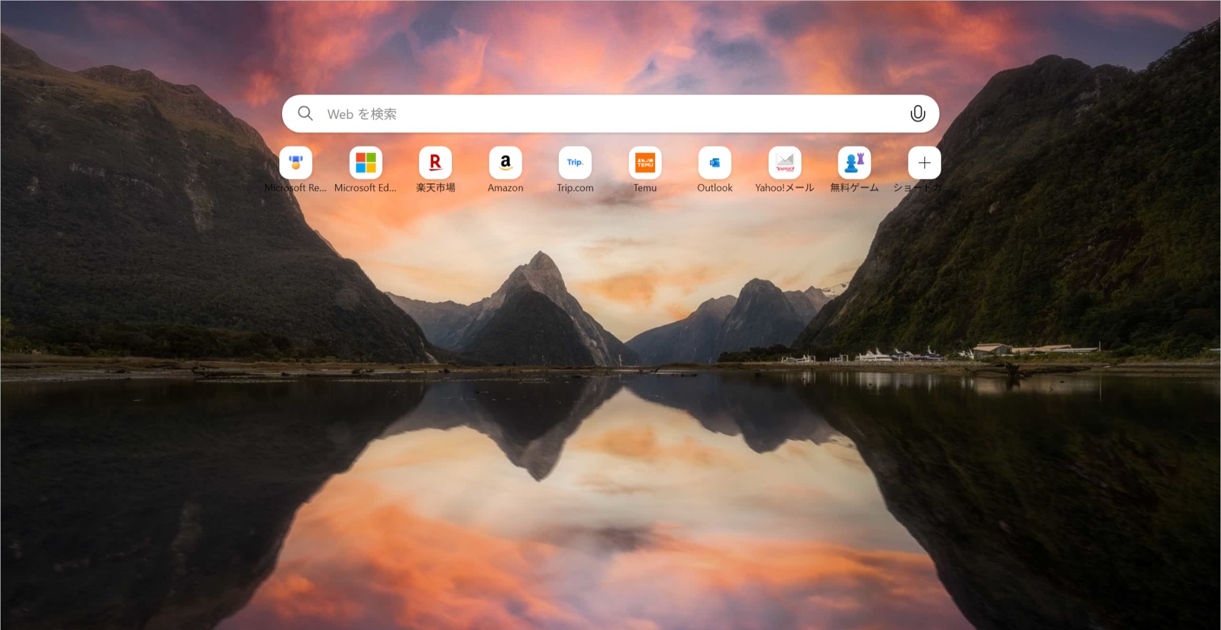Add a new shortcut with plus icon

tap(925, 162)
